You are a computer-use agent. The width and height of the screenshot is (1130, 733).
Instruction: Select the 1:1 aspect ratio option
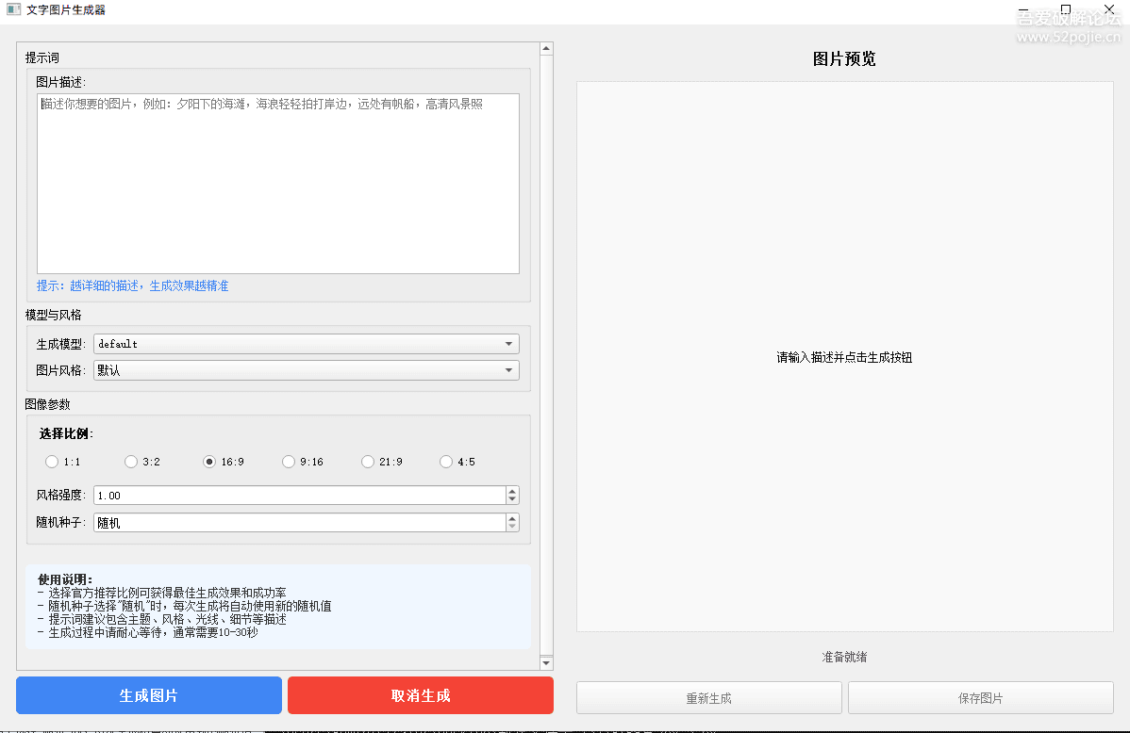52,462
